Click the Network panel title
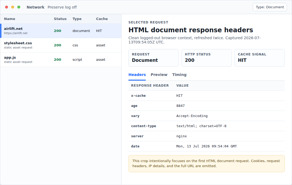292x185 pixels. click(35, 7)
